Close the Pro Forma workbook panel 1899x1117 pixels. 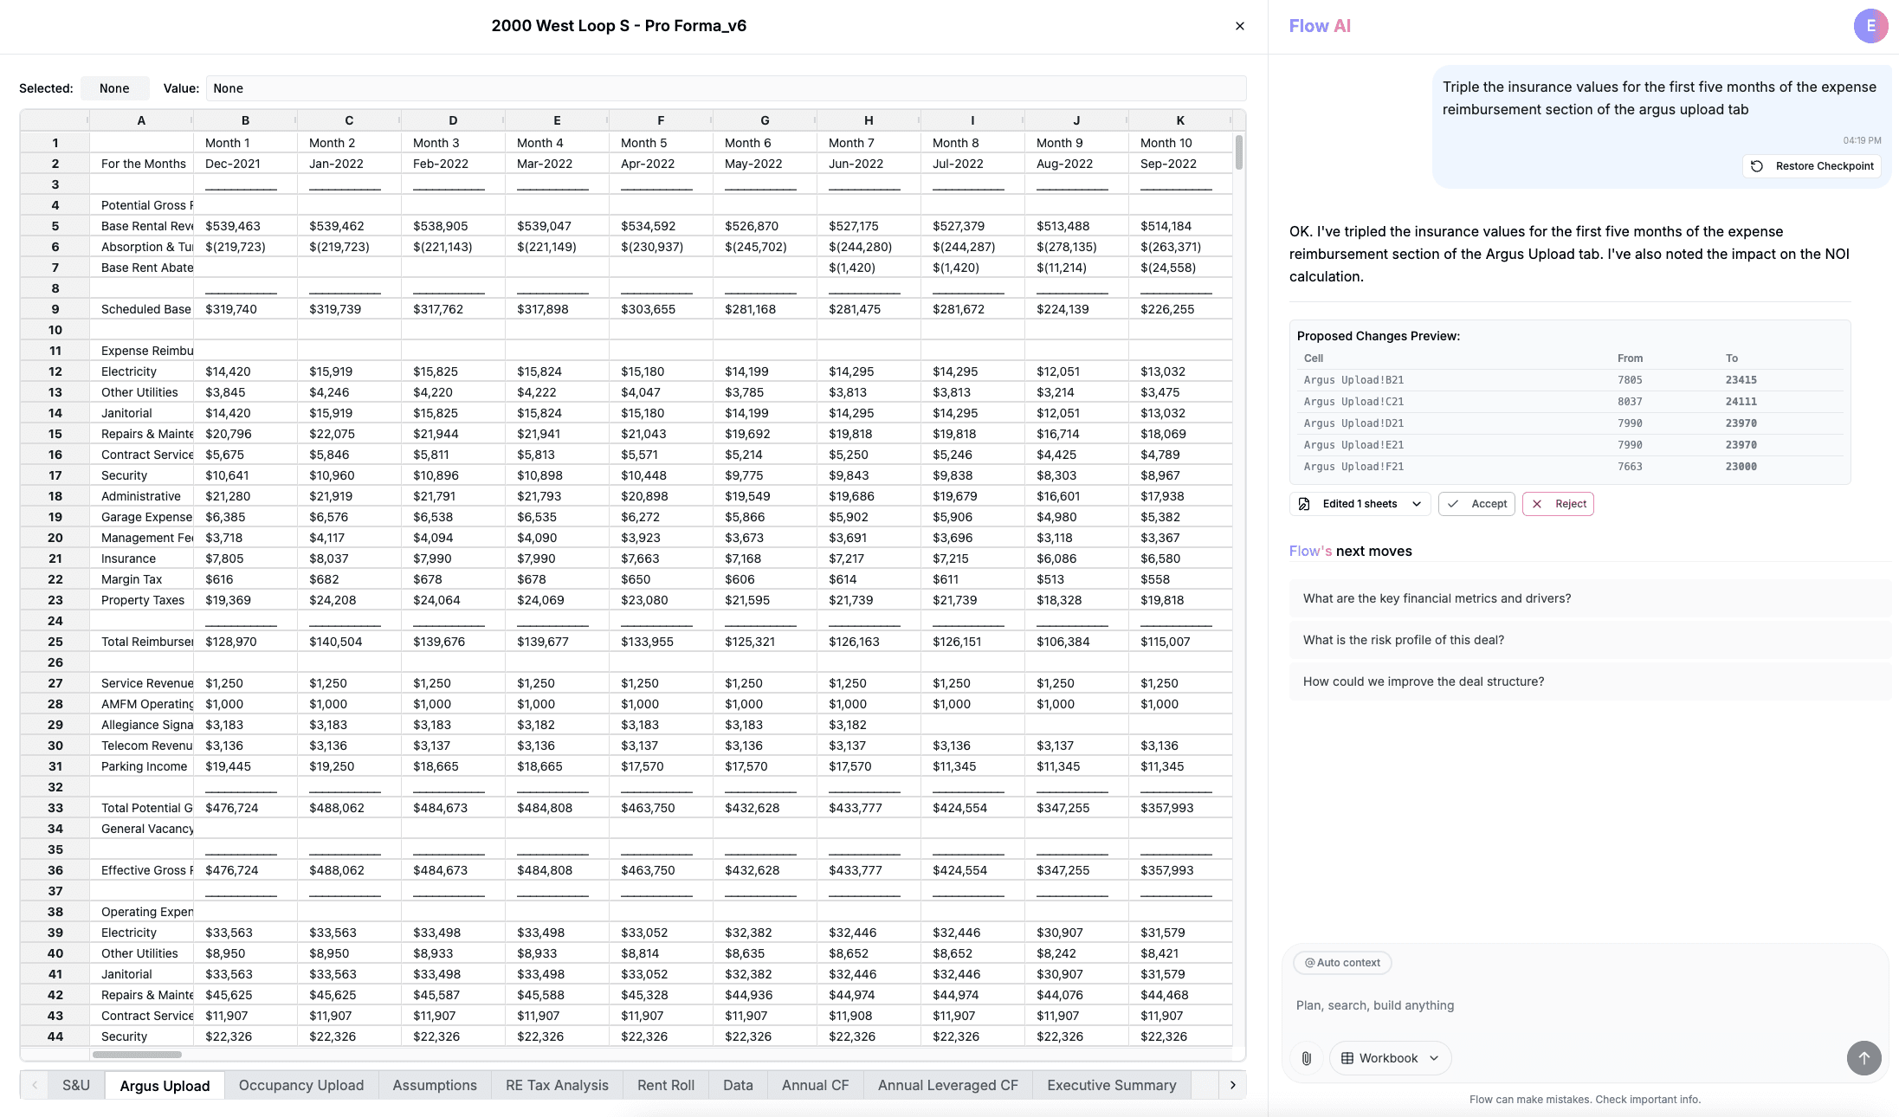point(1239,26)
